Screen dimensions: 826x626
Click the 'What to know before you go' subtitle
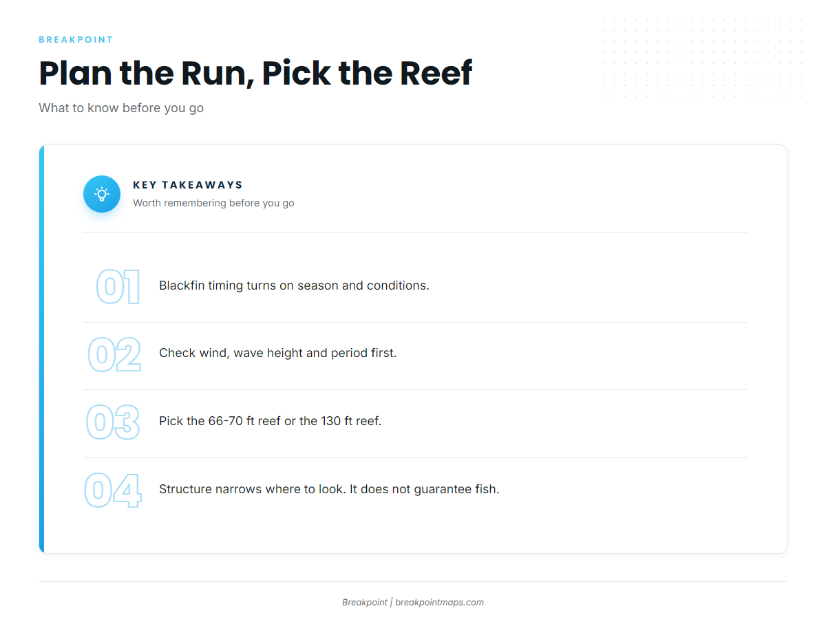point(121,108)
